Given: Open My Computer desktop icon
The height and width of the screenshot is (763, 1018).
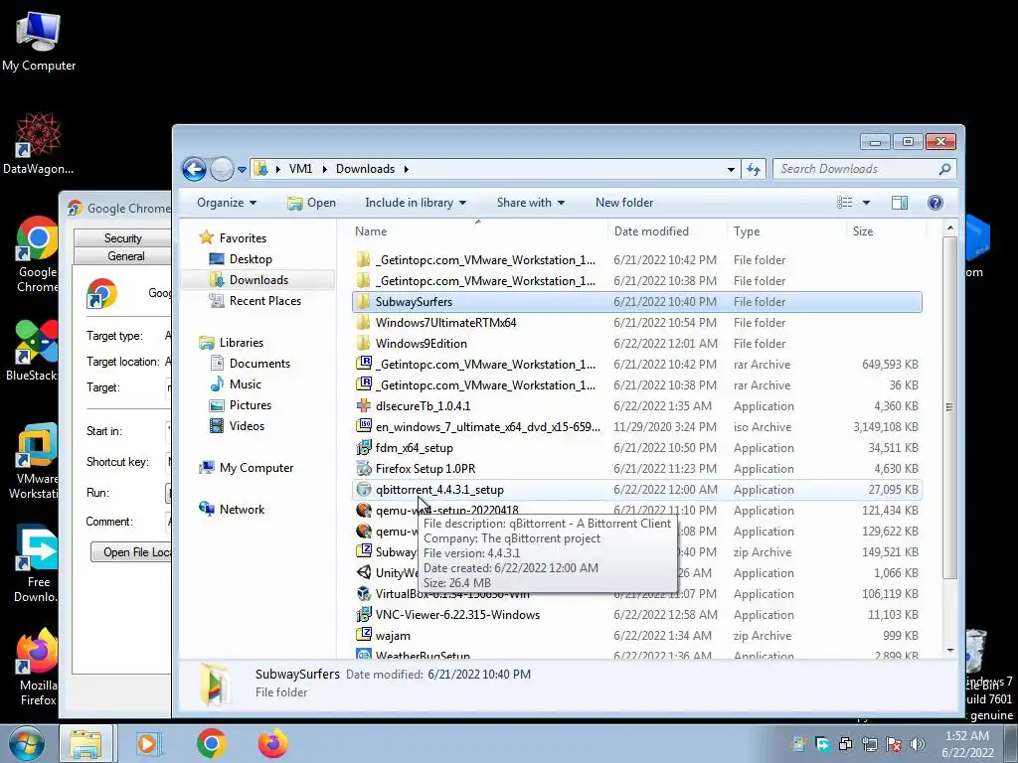Looking at the screenshot, I should pos(39,42).
